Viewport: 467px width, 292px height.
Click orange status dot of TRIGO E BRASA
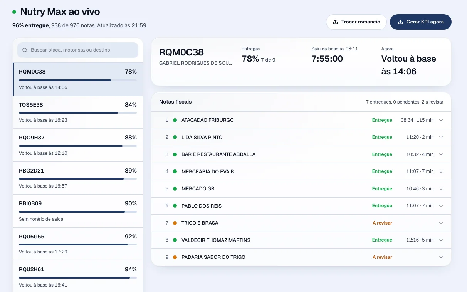click(x=175, y=223)
